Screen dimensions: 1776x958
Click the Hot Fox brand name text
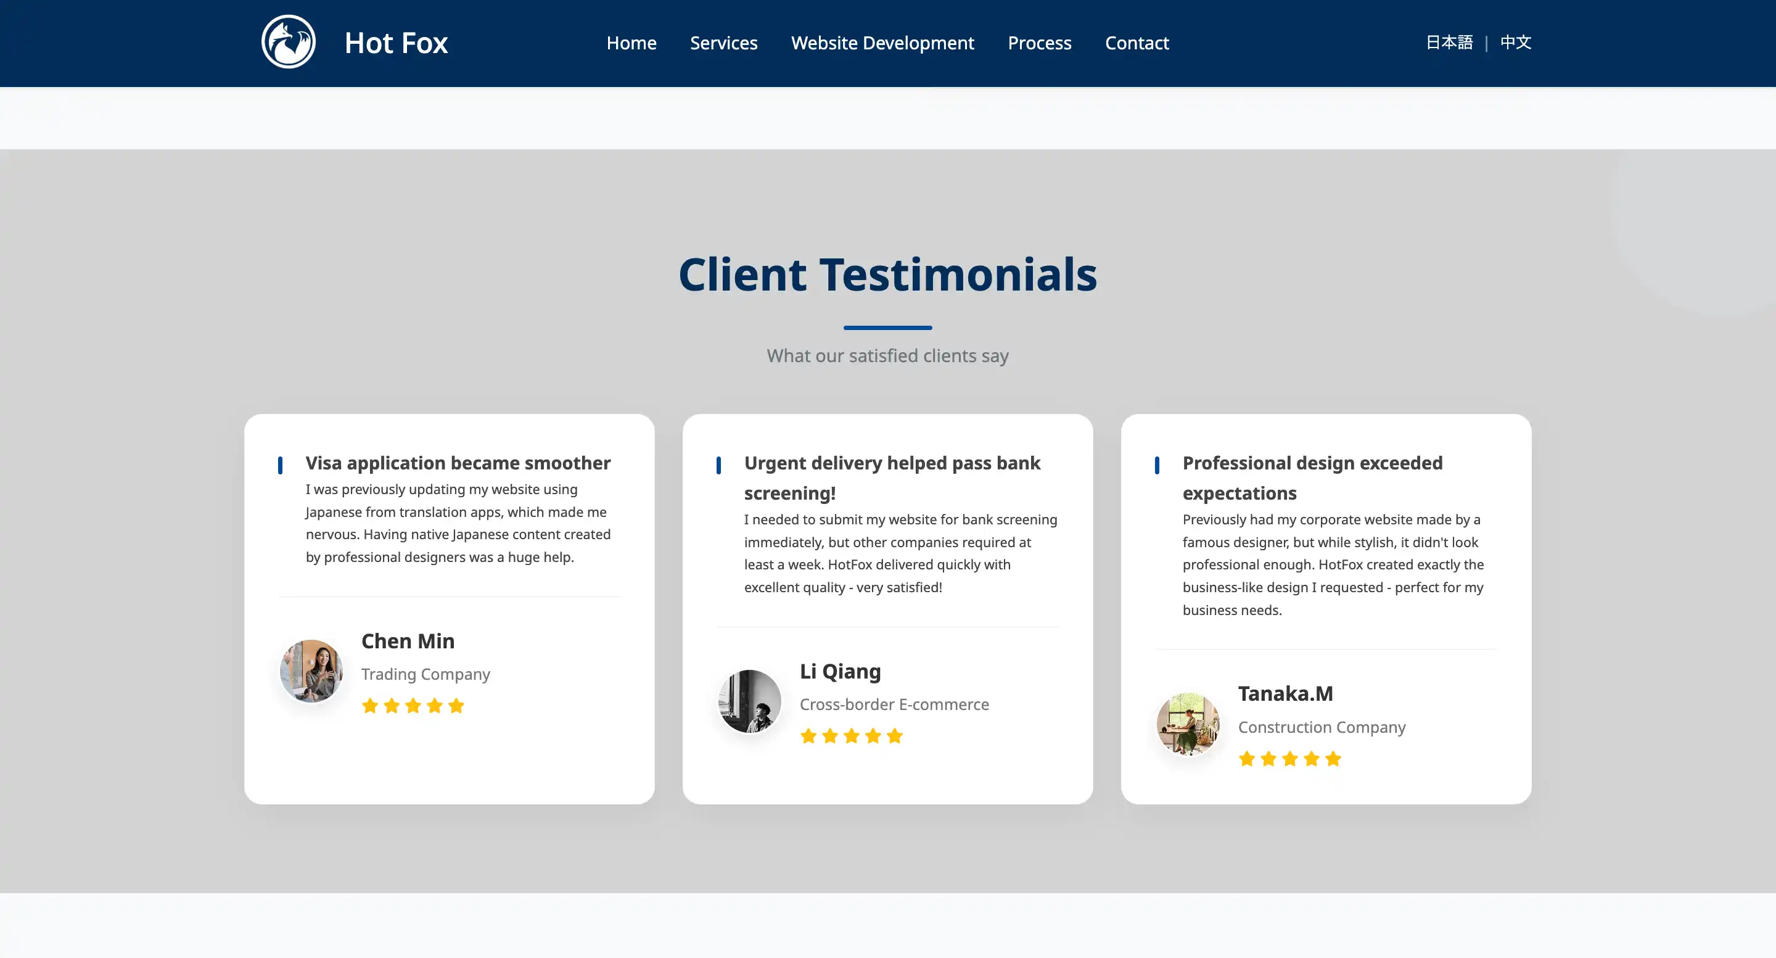tap(396, 43)
